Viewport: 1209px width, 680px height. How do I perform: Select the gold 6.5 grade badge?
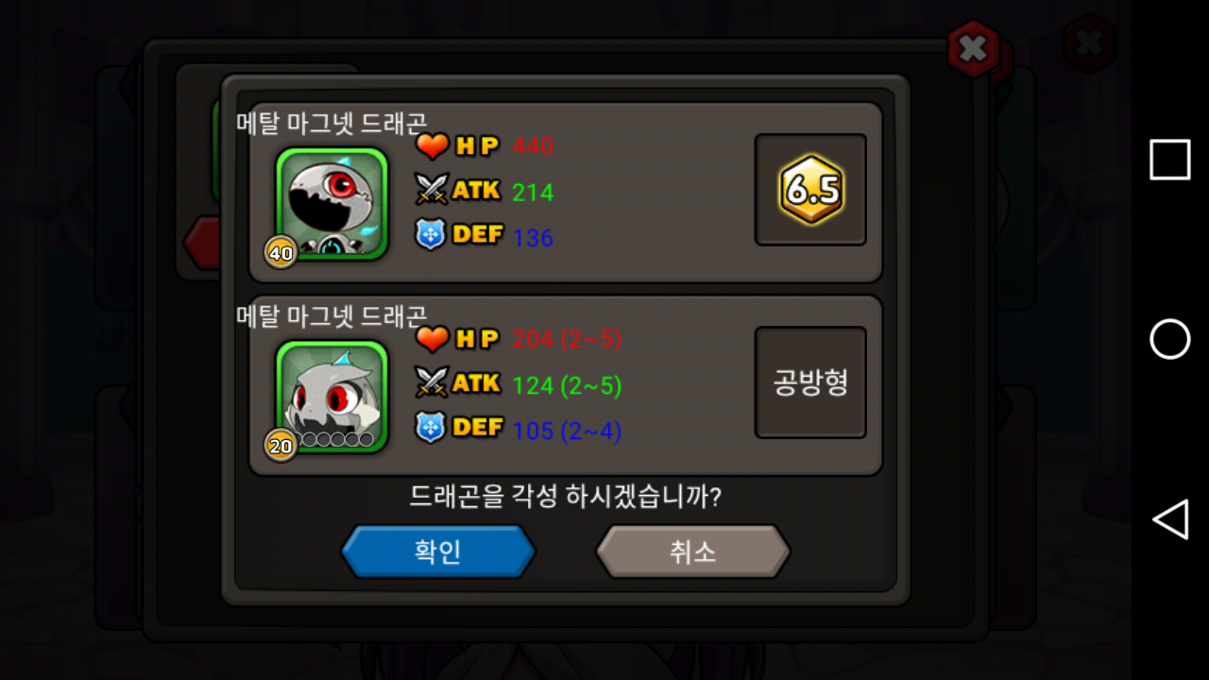tap(810, 190)
